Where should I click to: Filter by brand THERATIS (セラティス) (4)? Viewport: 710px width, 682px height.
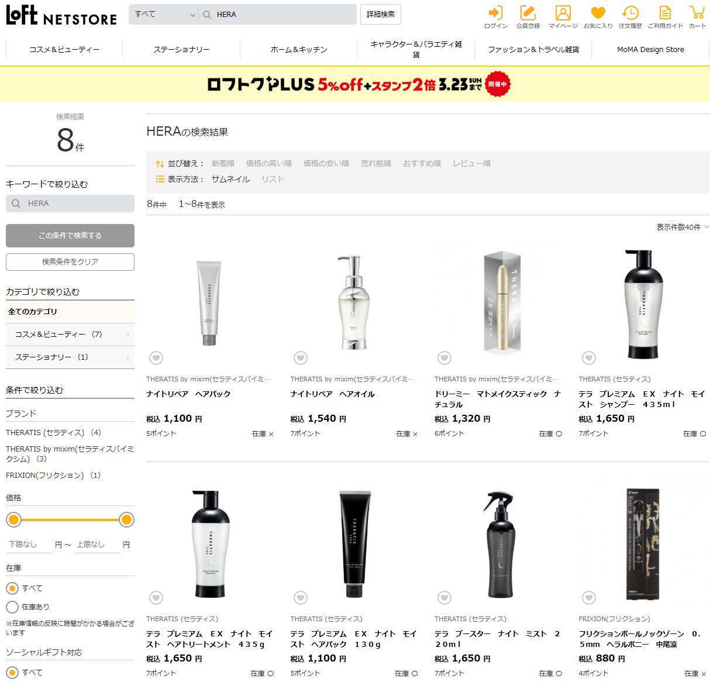click(53, 433)
